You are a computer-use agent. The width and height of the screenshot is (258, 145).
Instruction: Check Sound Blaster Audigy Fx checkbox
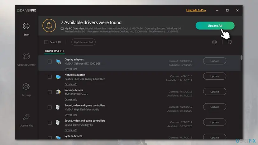[x=50, y=123]
